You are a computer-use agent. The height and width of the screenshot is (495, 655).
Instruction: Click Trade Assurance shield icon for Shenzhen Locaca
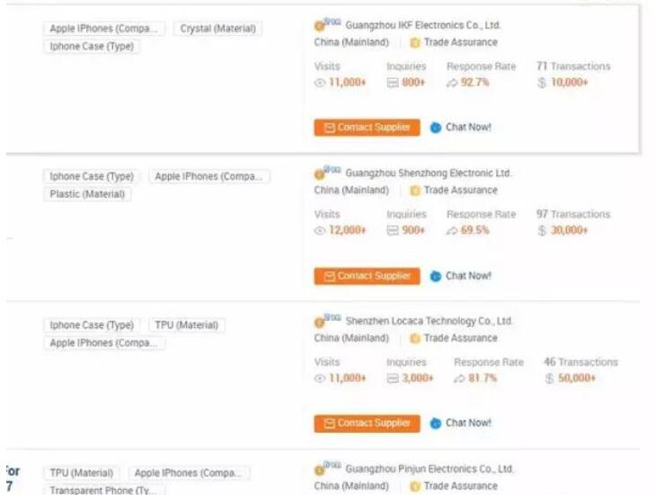tap(415, 339)
